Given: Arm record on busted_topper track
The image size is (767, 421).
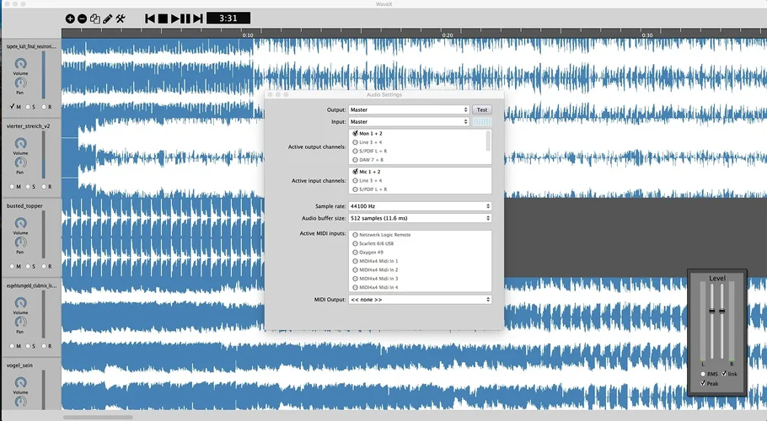Looking at the screenshot, I should click(44, 266).
